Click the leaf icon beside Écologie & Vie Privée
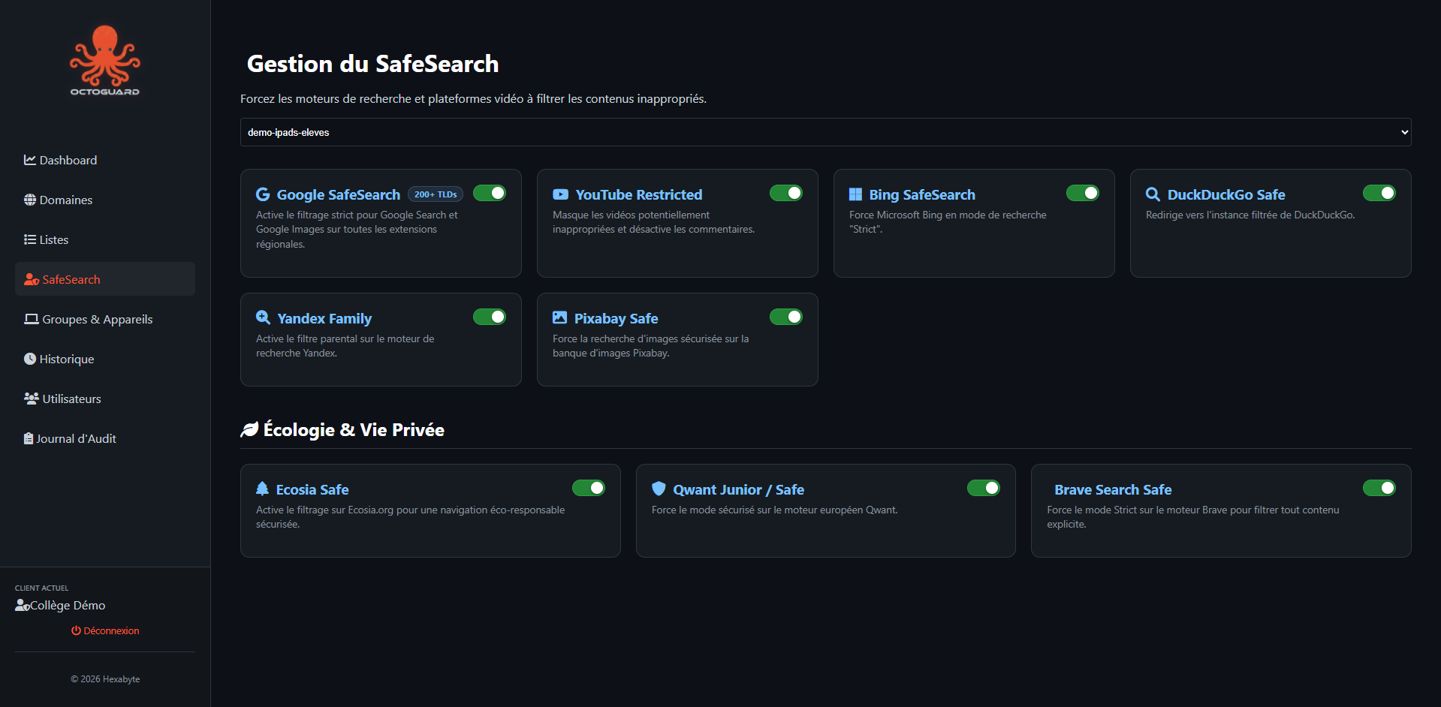 click(249, 429)
